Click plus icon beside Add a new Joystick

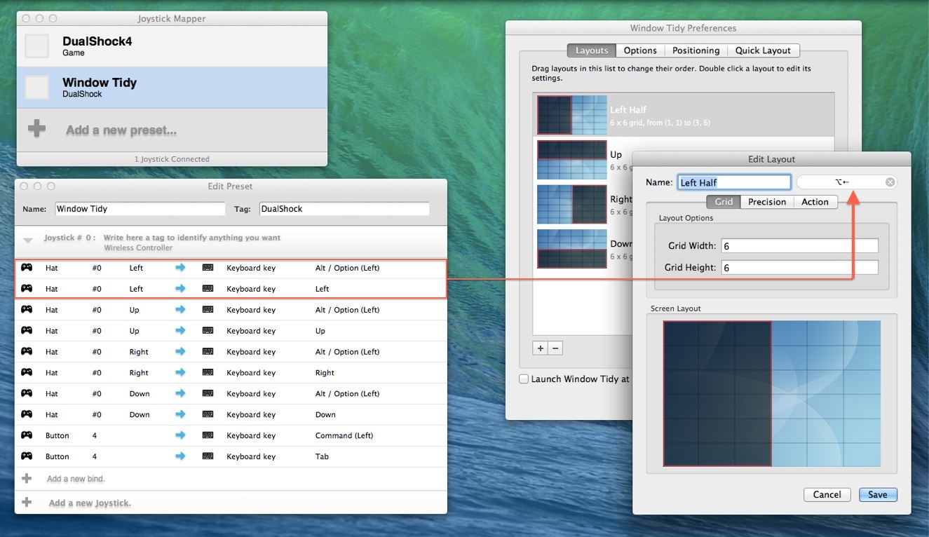(27, 503)
